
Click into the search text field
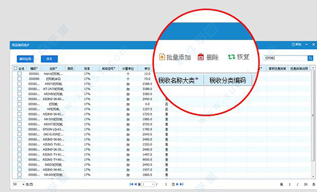pos(286,58)
